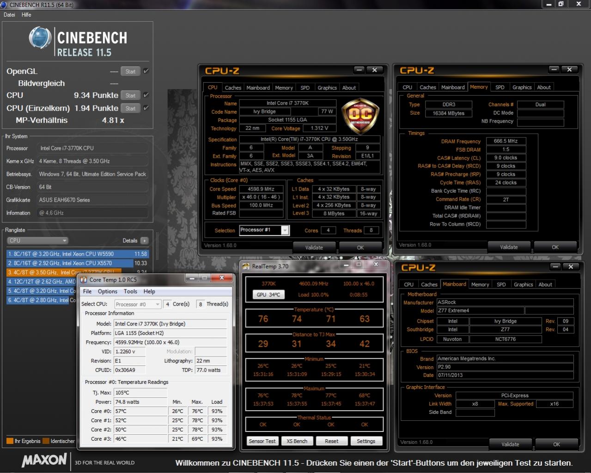Open RealTemp Settings
The height and width of the screenshot is (473, 591).
(366, 441)
